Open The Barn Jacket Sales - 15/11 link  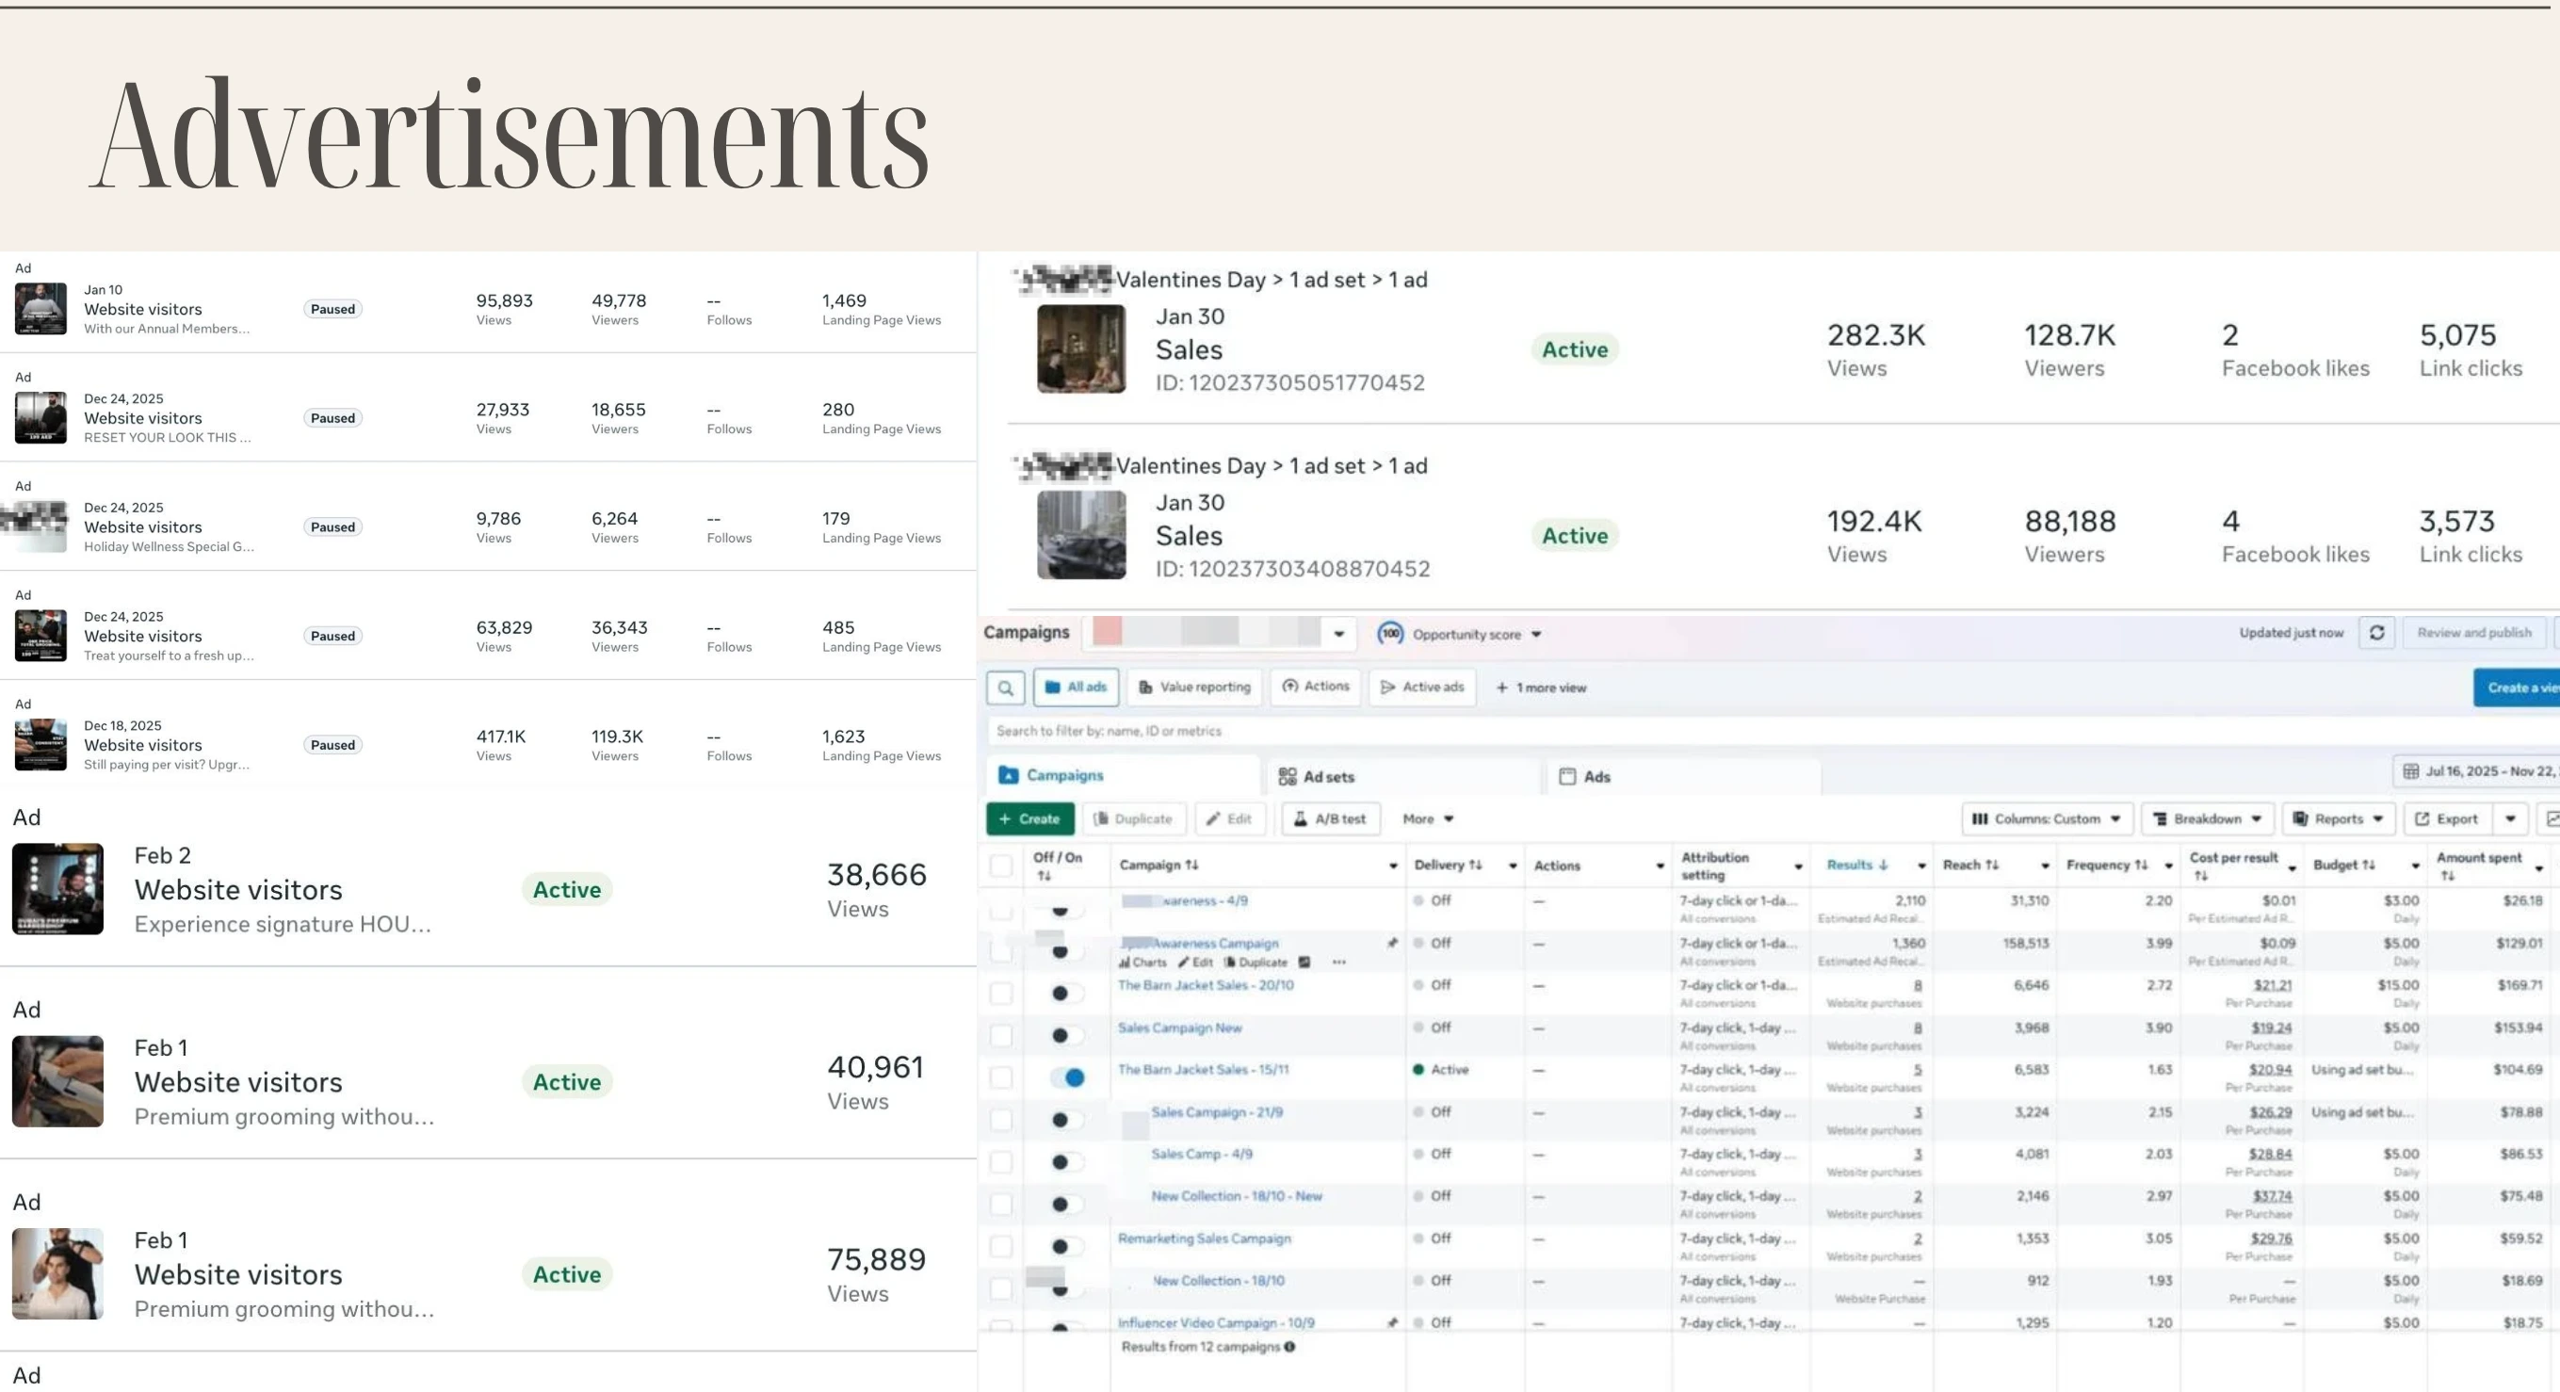point(1203,1069)
